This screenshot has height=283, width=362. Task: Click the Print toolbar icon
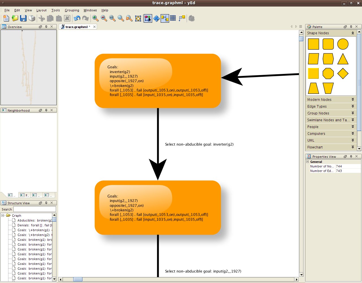point(32,18)
